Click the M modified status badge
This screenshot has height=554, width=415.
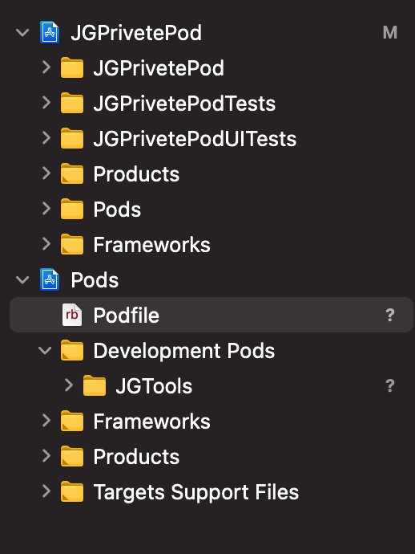click(x=390, y=32)
